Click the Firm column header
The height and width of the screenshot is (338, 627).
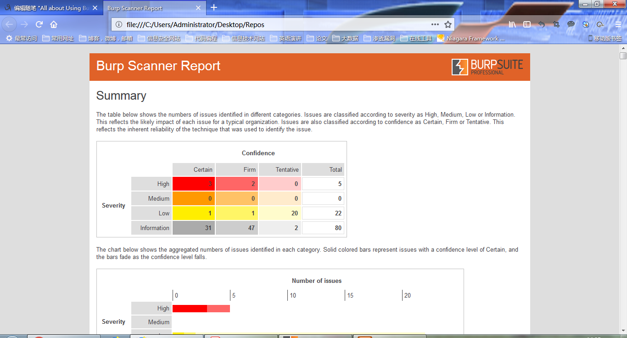click(x=237, y=169)
